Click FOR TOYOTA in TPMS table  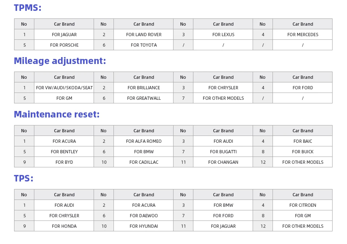tap(143, 45)
